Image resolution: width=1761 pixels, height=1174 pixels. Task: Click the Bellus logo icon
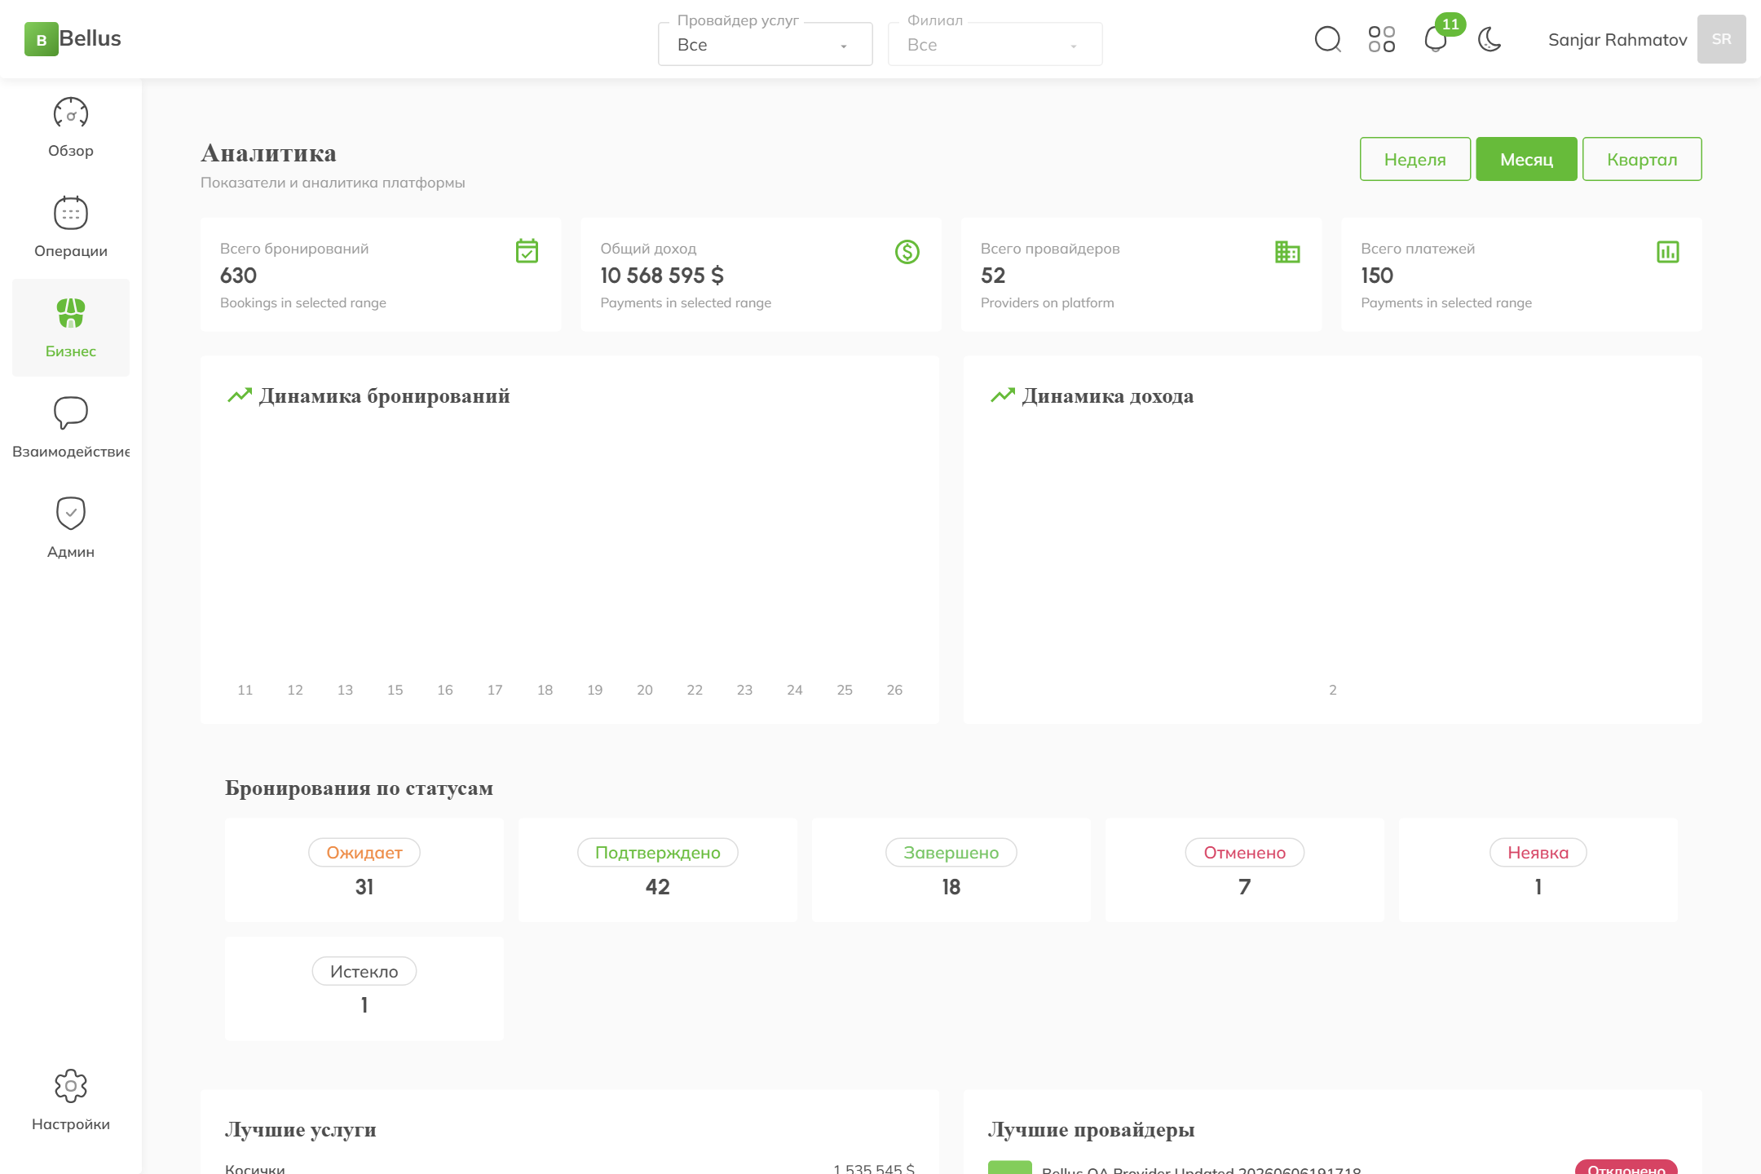pyautogui.click(x=41, y=39)
